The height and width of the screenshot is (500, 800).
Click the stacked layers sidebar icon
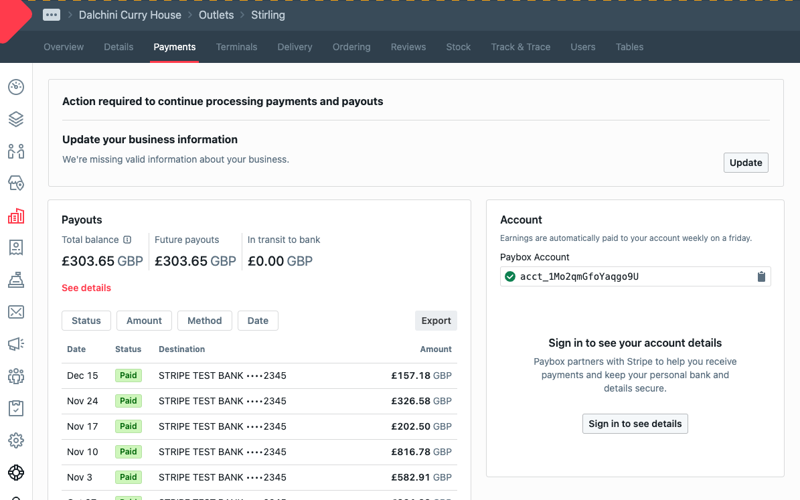click(16, 119)
